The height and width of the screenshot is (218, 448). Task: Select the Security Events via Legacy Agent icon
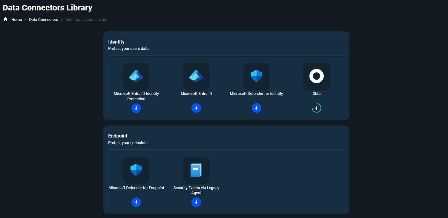pos(196,170)
